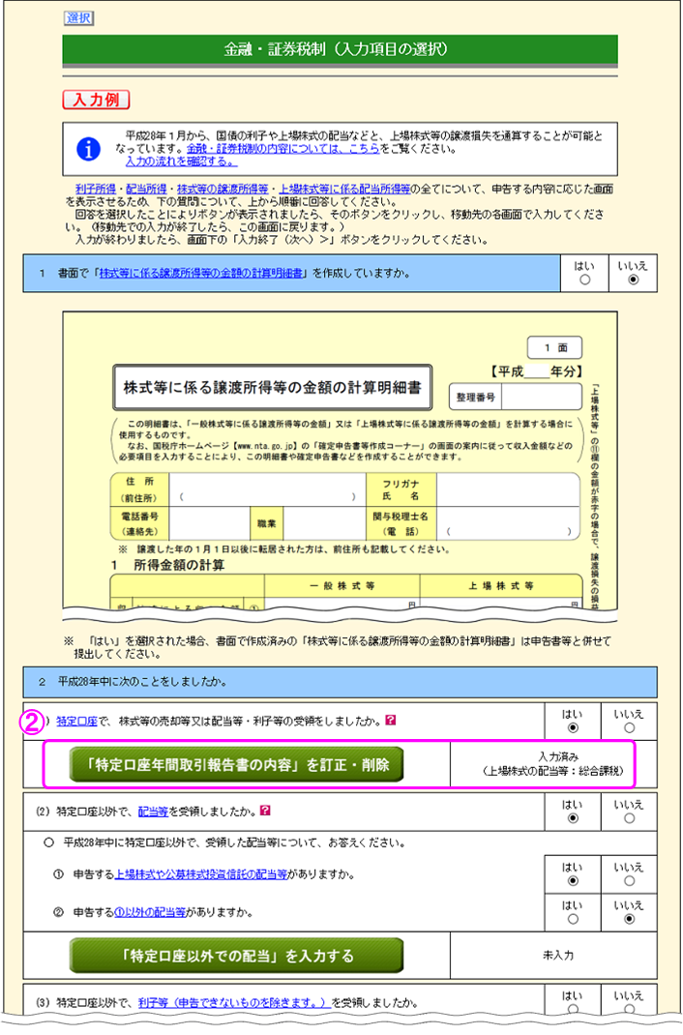Open 株式等に係る譲渡所得等の金額の計算明細書 link in question 1
This screenshot has height=1035, width=683.
[201, 274]
